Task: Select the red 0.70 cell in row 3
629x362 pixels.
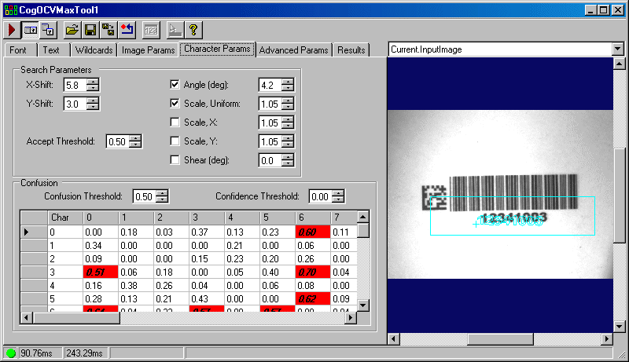Action: coord(312,272)
